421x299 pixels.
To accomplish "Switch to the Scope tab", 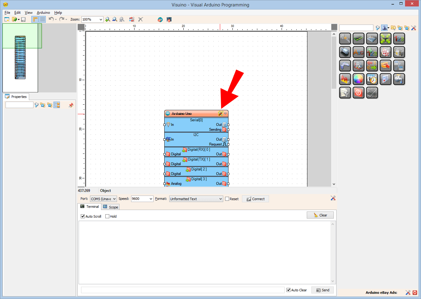I will pos(110,207).
